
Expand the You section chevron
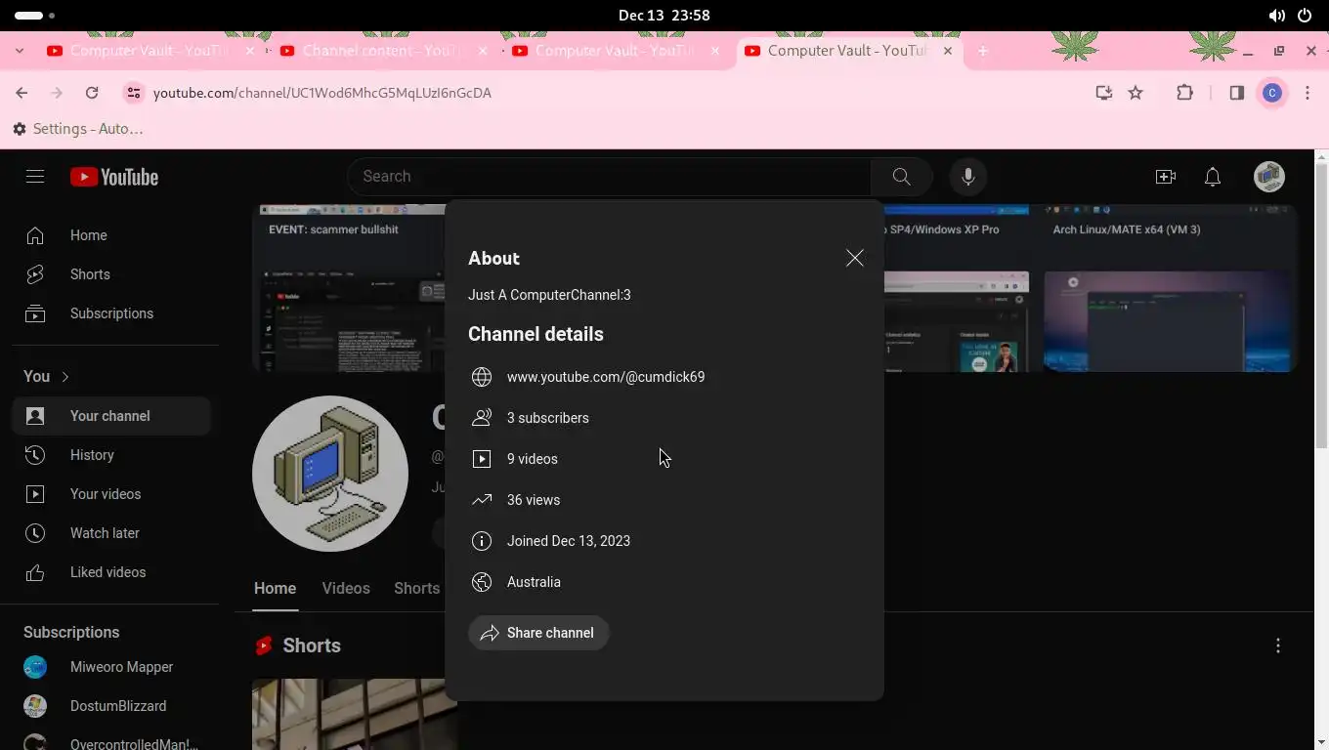pos(65,377)
